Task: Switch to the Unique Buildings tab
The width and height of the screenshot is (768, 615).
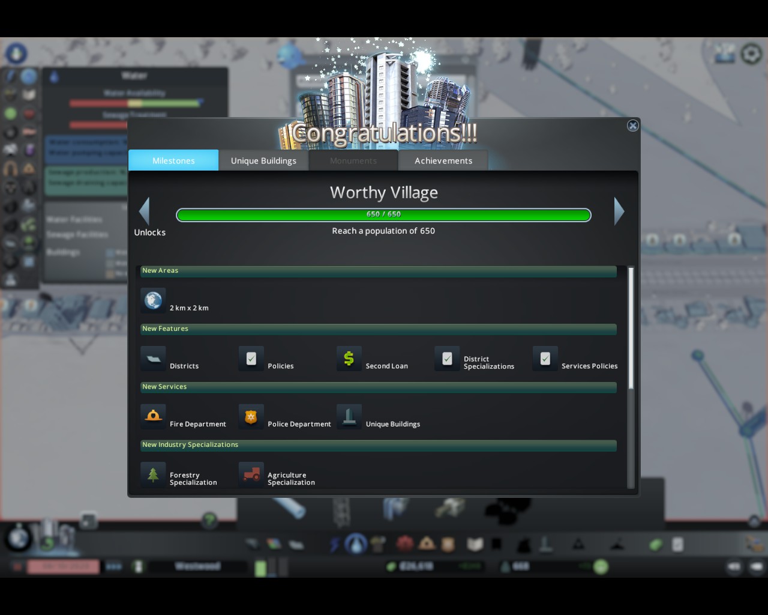Action: [x=263, y=160]
